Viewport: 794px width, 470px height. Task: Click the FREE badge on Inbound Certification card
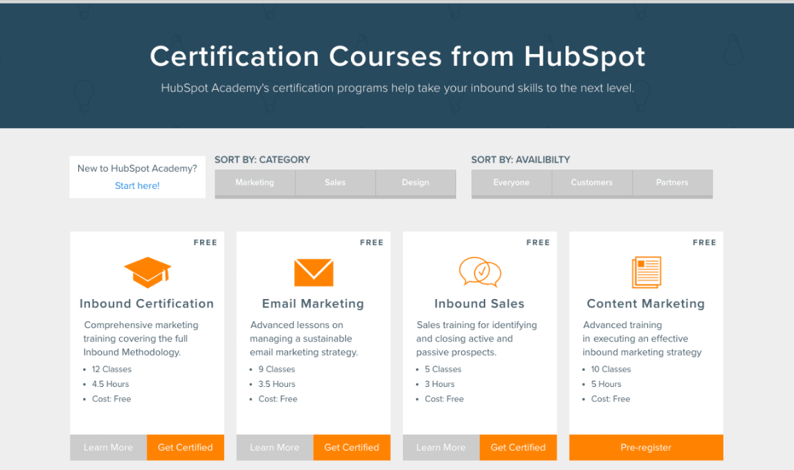click(x=205, y=242)
